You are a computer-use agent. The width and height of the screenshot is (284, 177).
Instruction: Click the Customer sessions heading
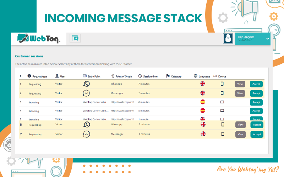click(29, 56)
